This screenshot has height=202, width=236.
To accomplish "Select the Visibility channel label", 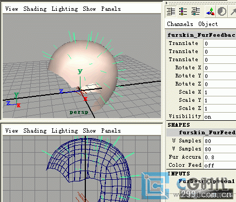I will tap(185, 116).
